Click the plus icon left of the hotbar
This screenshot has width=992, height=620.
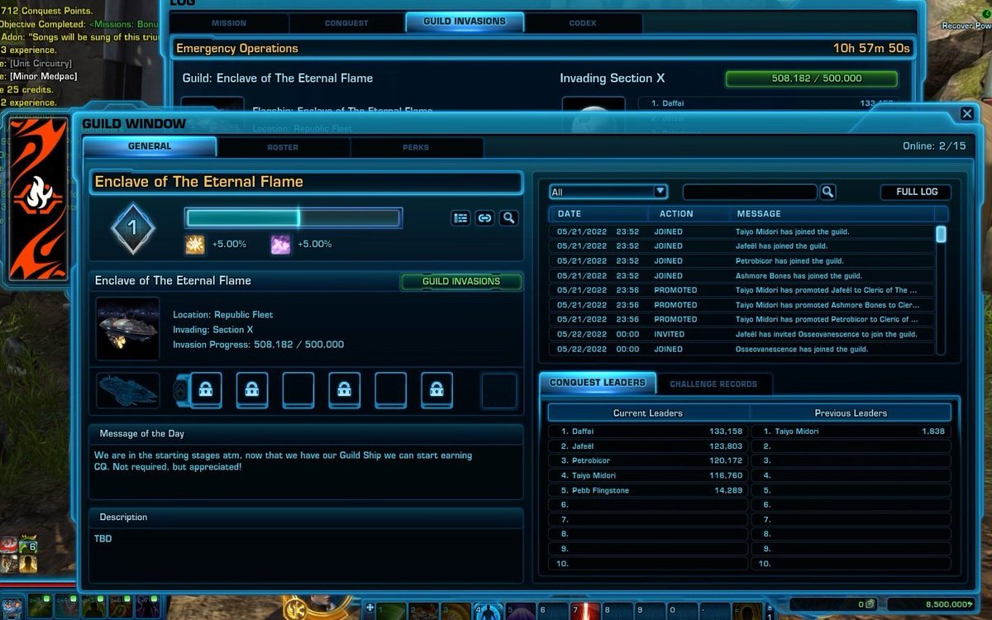370,608
